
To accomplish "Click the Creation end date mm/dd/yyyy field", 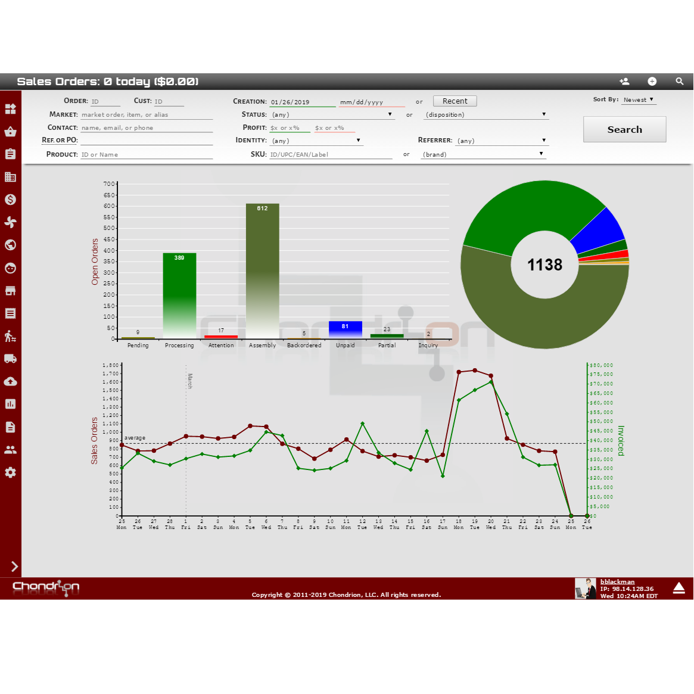I will (372, 102).
